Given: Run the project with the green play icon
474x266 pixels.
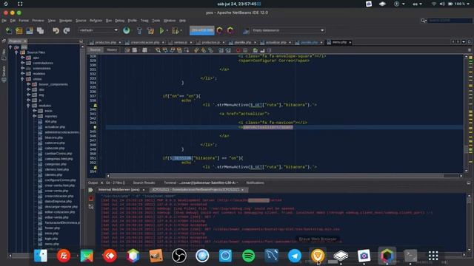Looking at the screenshot, I should tap(161, 30).
